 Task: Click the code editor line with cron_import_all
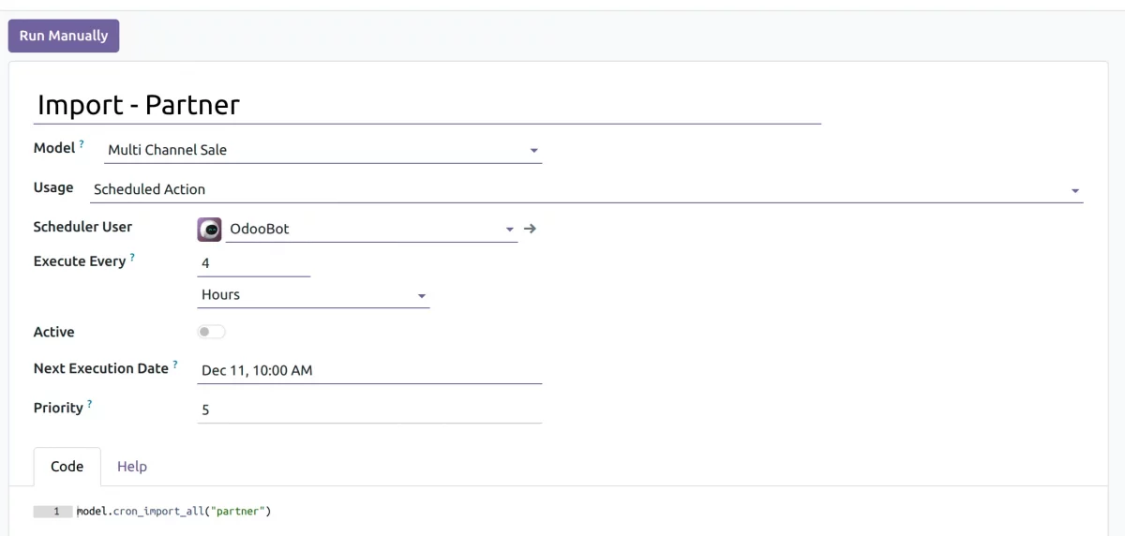click(174, 512)
